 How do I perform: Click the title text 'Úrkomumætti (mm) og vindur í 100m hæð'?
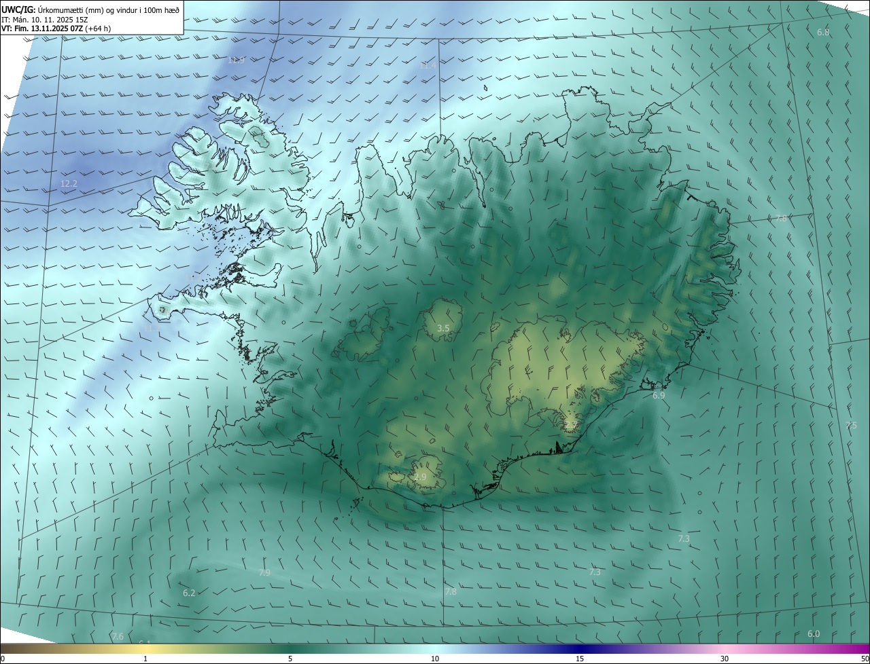point(109,10)
